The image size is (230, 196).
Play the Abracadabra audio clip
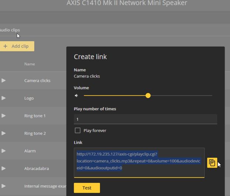tap(4, 168)
